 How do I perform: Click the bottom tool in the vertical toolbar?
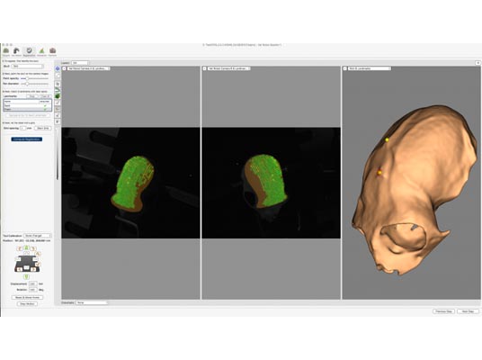58,121
